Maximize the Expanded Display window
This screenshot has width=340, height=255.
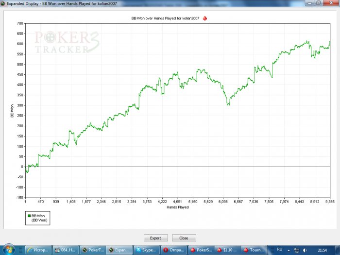(318, 3)
